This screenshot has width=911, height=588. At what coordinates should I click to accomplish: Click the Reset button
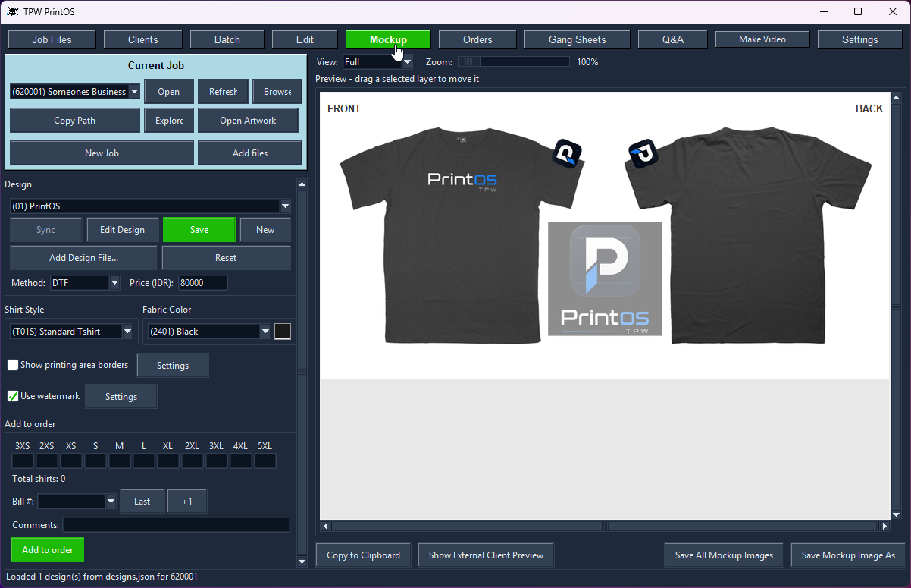coord(226,257)
